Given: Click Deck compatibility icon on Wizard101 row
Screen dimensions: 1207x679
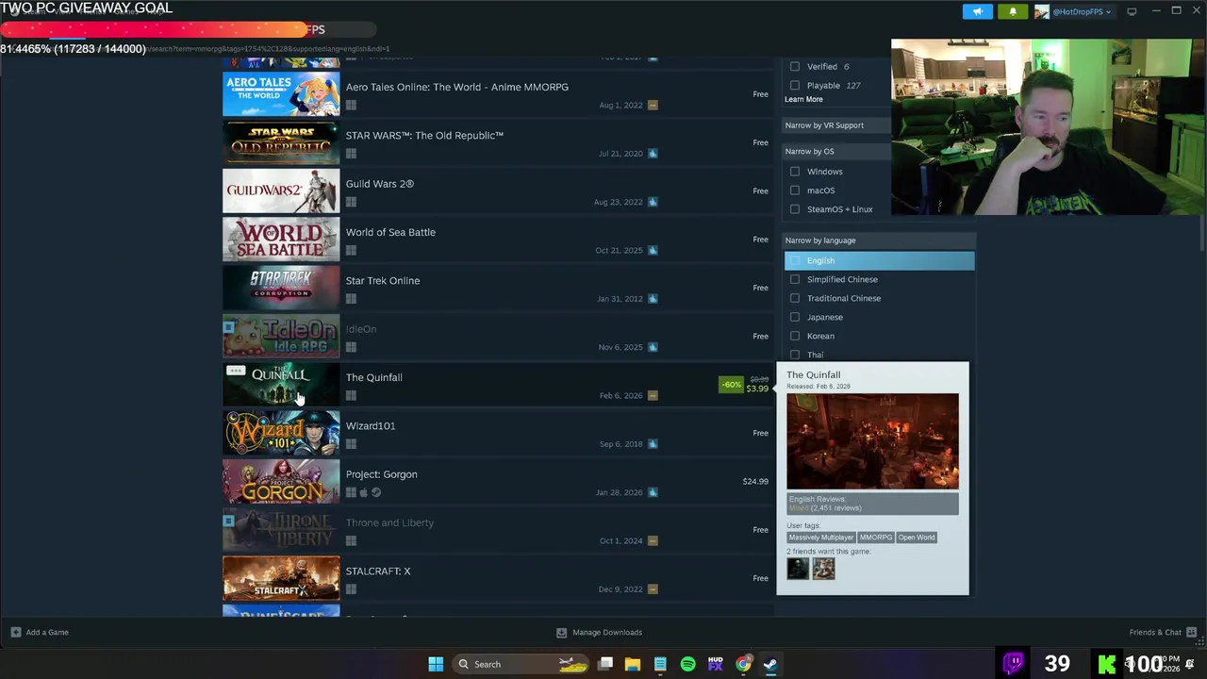Looking at the screenshot, I should [x=653, y=443].
